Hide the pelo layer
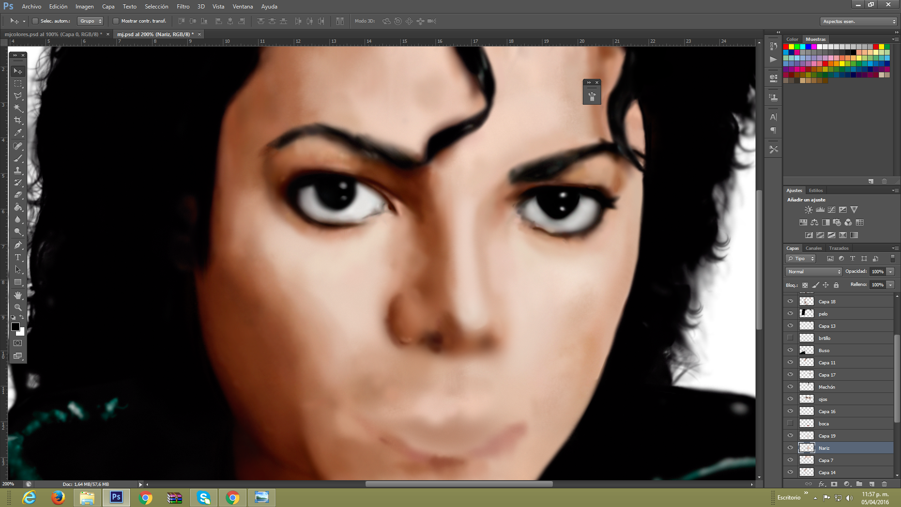901x507 pixels. [x=790, y=314]
